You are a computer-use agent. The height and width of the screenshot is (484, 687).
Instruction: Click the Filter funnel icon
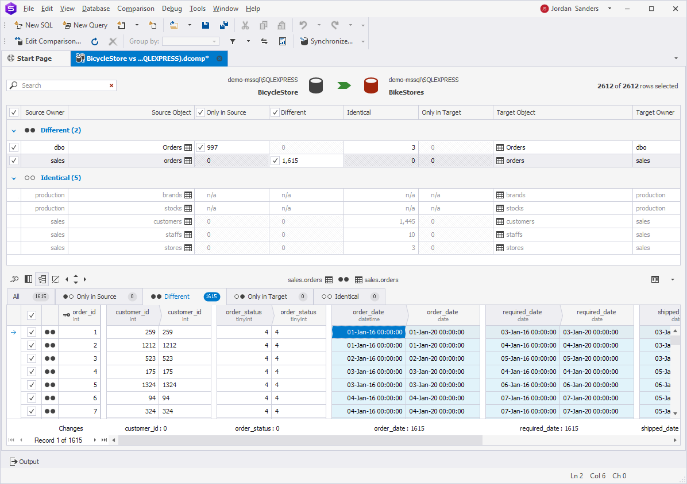(233, 41)
